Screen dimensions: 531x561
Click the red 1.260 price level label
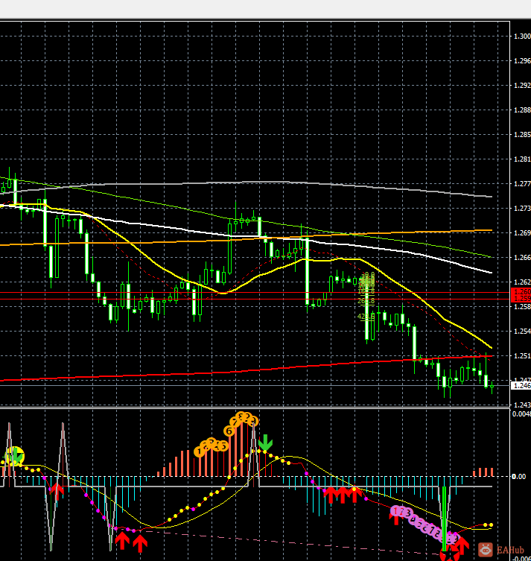(x=521, y=291)
